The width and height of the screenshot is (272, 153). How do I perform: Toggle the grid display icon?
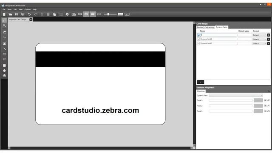pos(61,14)
